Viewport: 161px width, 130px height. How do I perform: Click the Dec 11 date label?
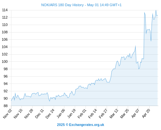tap(39, 113)
